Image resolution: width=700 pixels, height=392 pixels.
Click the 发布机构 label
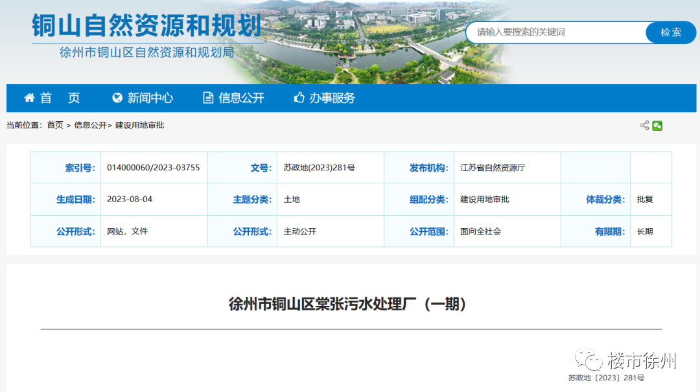(428, 168)
